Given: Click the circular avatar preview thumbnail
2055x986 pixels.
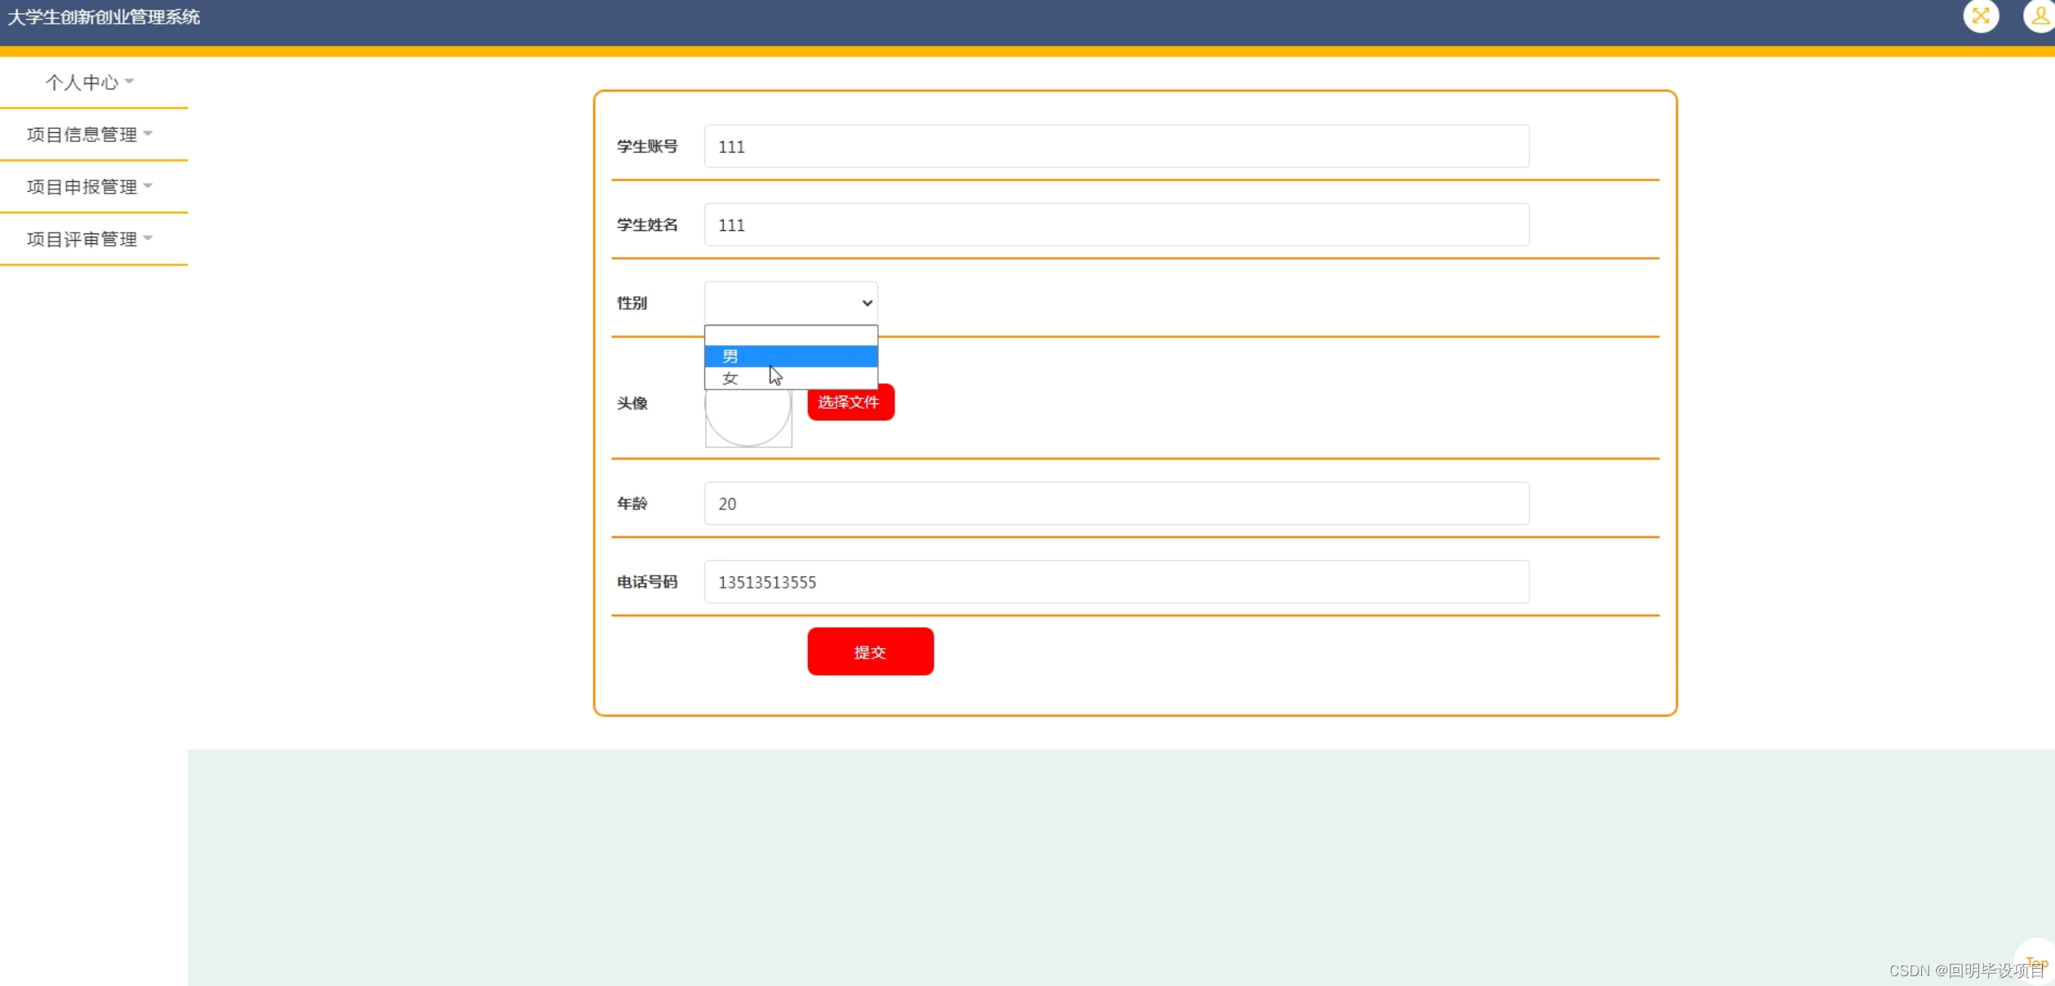Looking at the screenshot, I should pos(748,418).
